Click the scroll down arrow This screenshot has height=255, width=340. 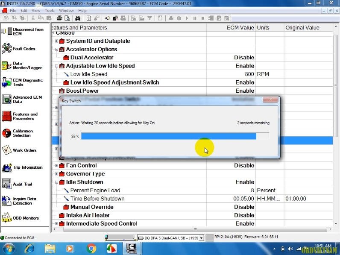[336, 223]
